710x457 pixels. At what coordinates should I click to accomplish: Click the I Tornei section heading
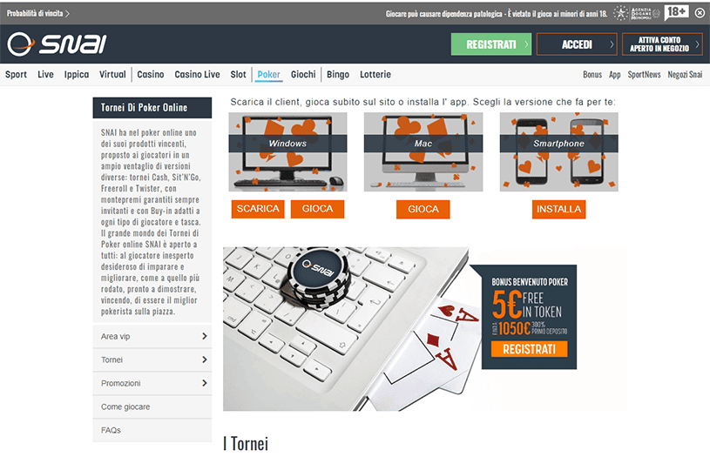pyautogui.click(x=246, y=444)
